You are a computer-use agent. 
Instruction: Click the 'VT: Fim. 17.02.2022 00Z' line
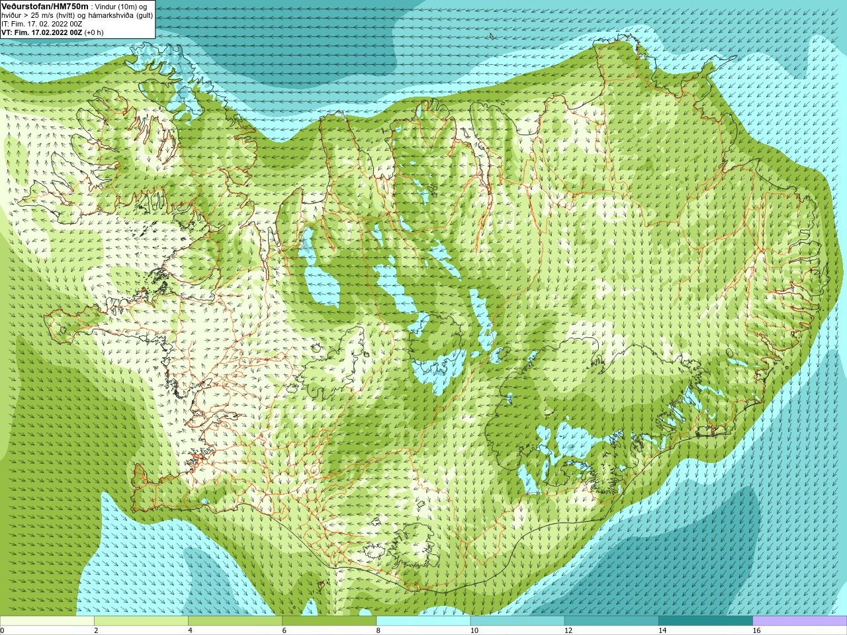[42, 32]
